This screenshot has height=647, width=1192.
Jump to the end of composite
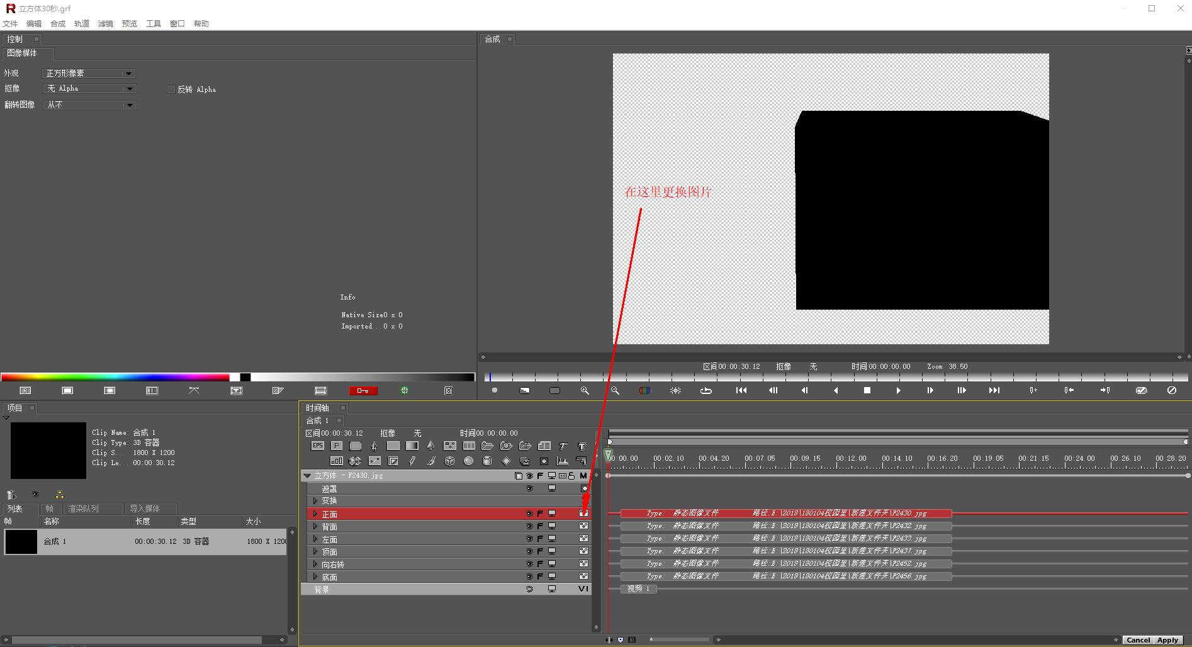(994, 391)
